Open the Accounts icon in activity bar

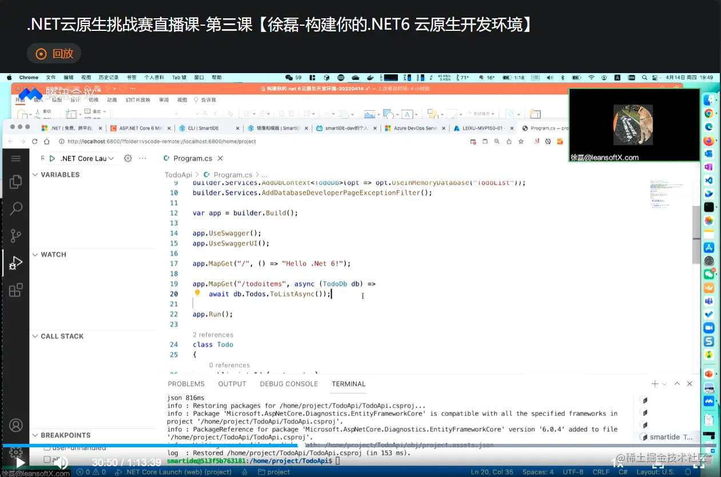(x=16, y=425)
